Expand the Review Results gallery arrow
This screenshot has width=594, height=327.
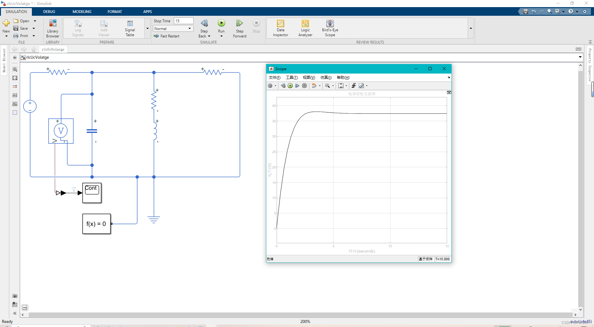pos(471,28)
